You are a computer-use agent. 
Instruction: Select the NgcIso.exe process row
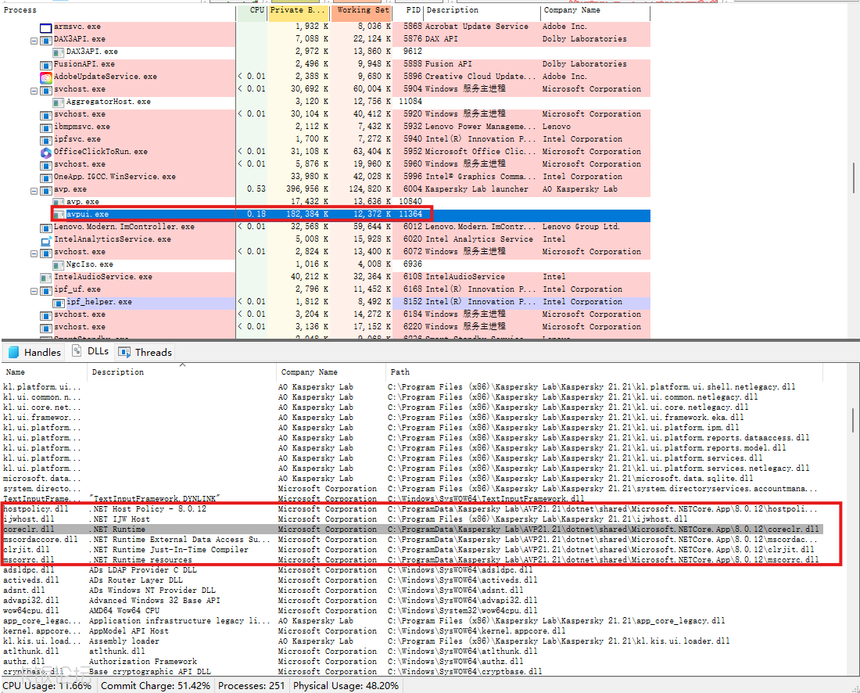pyautogui.click(x=326, y=264)
